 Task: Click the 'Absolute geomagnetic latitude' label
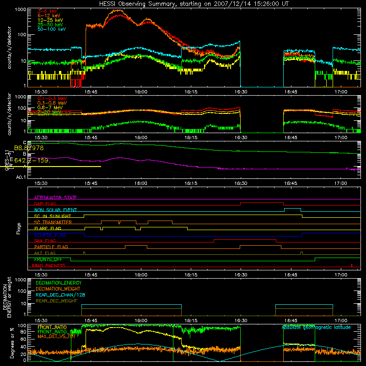(316, 328)
